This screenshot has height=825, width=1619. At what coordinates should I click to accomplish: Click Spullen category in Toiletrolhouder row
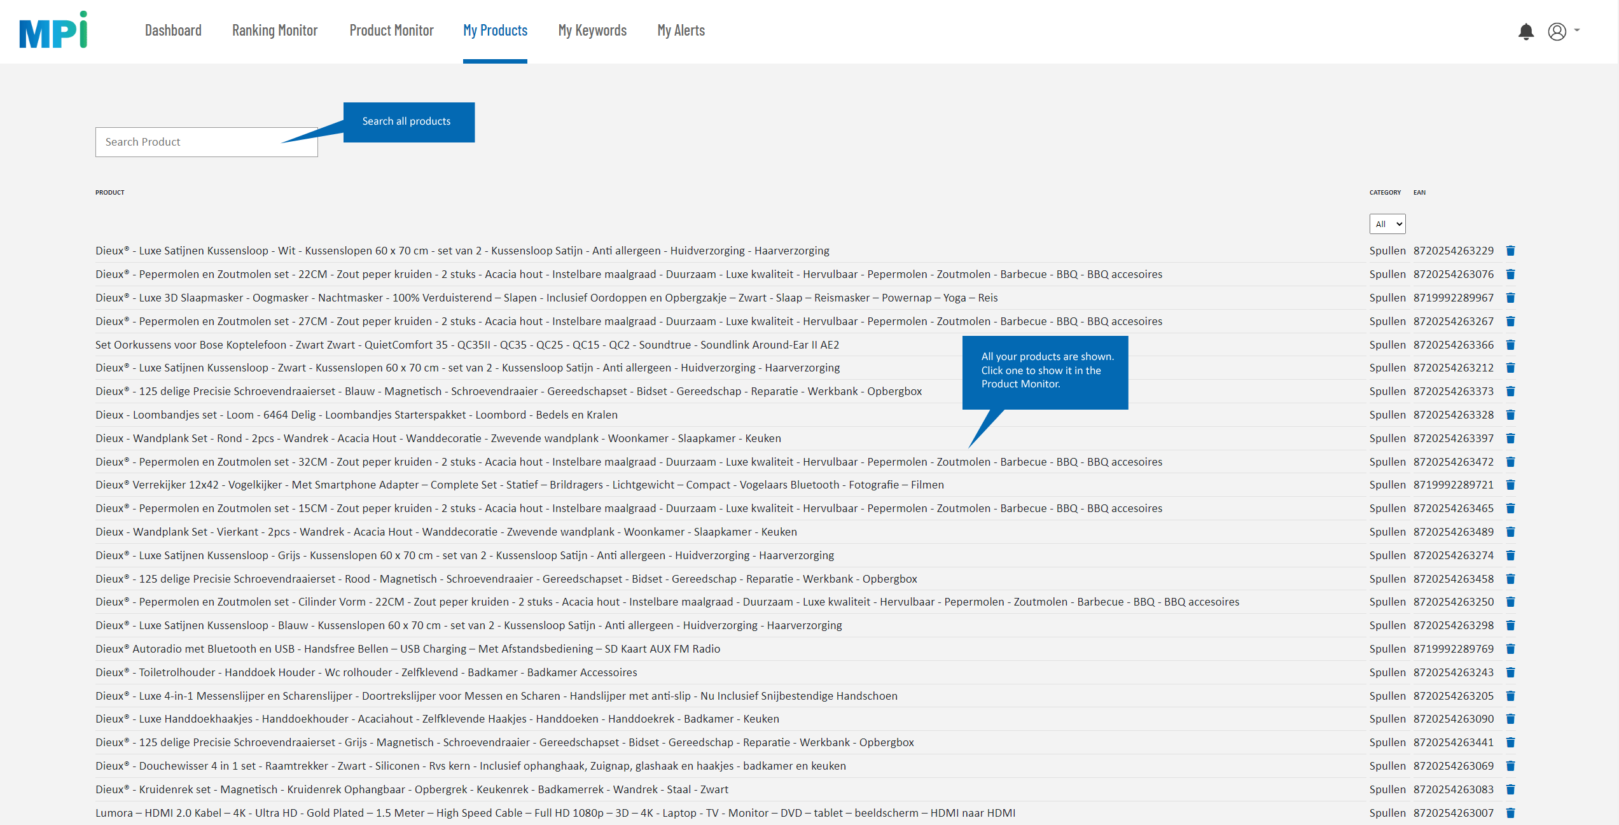click(x=1387, y=672)
